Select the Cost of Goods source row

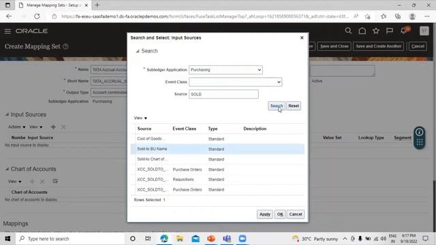click(217, 139)
